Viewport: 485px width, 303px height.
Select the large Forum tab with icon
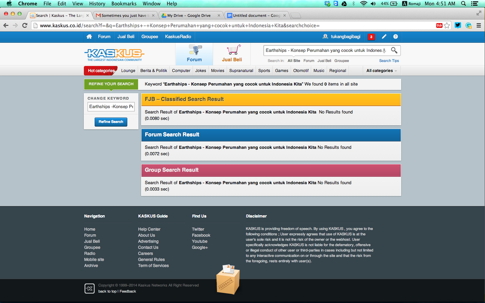pyautogui.click(x=194, y=54)
